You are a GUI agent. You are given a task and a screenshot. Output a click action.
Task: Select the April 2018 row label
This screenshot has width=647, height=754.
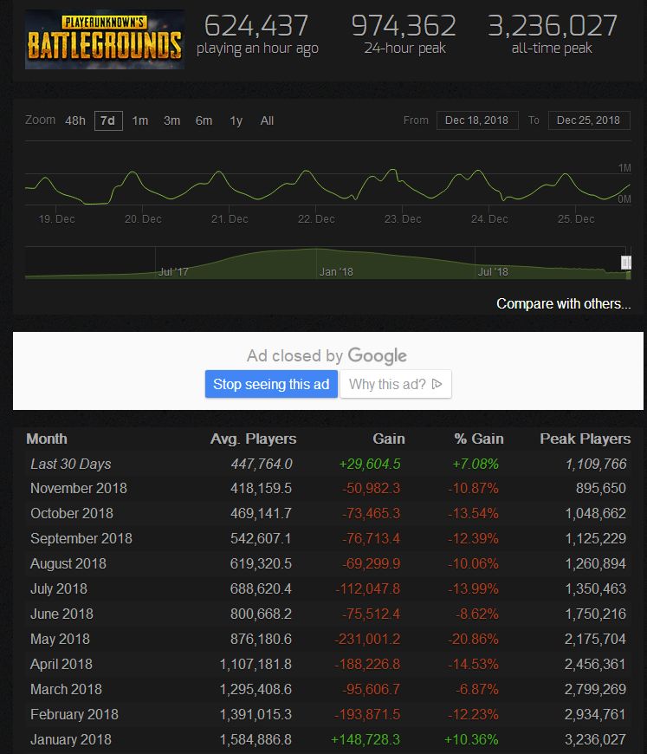tap(61, 664)
